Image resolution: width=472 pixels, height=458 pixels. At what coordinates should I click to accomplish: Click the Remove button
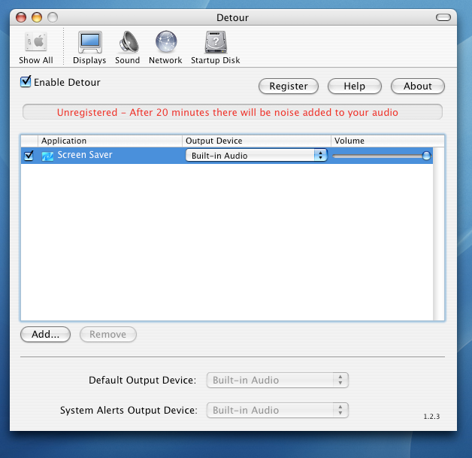[x=107, y=334]
